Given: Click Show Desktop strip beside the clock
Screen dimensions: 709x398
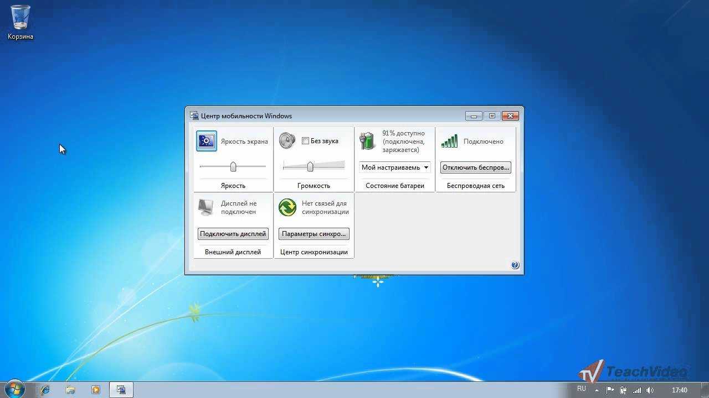Looking at the screenshot, I should pyautogui.click(x=705, y=389).
